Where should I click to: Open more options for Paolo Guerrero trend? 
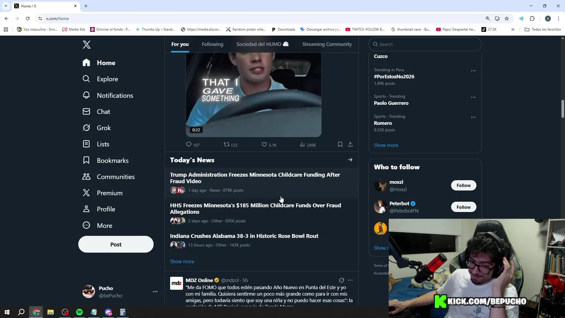coord(473,97)
